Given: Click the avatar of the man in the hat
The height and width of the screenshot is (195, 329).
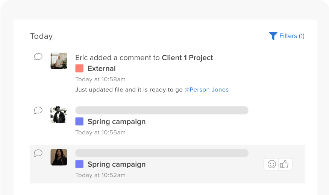Looking at the screenshot, I should point(59,114).
